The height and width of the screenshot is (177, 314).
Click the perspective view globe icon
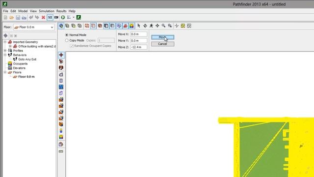click(61, 26)
